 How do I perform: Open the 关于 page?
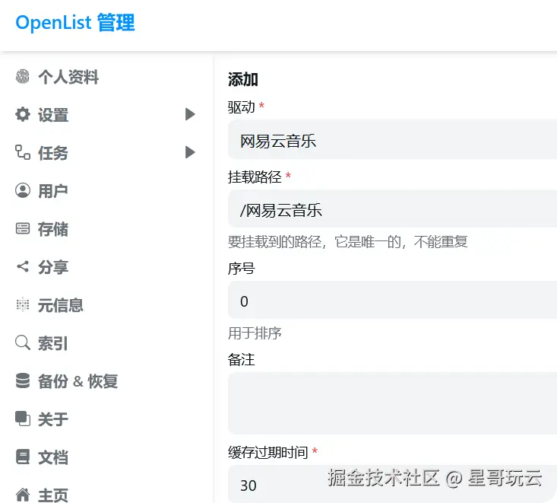click(x=53, y=419)
